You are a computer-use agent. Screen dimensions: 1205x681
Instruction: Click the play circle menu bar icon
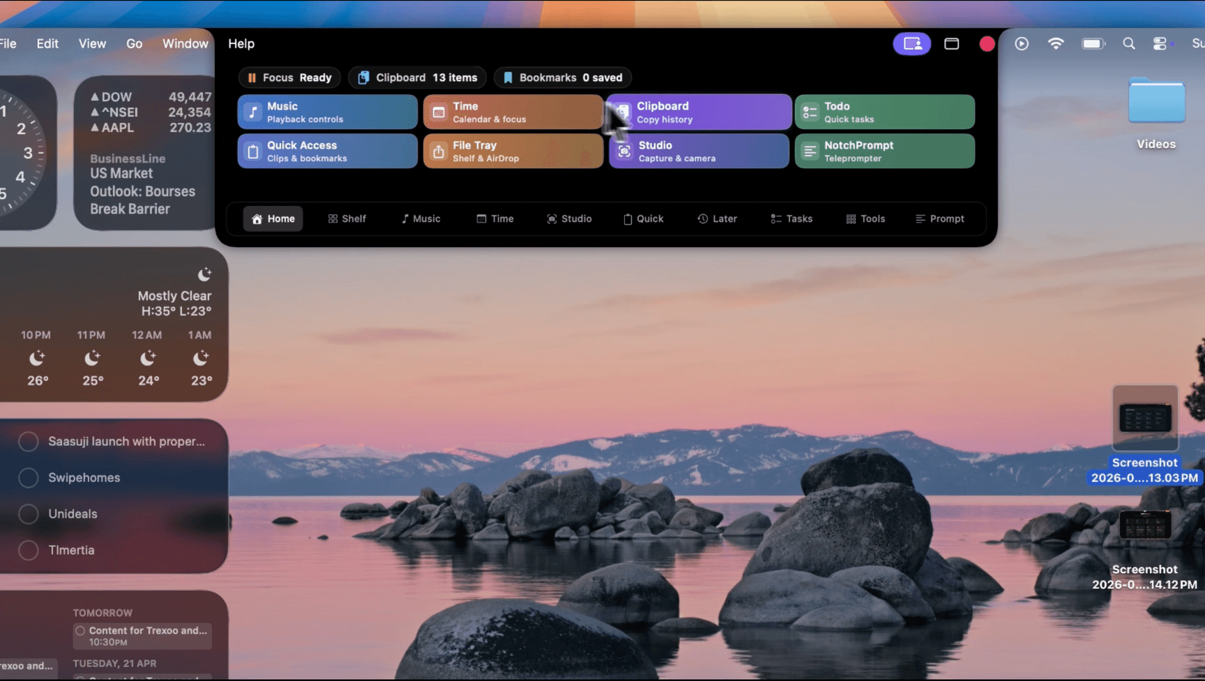pos(1022,44)
